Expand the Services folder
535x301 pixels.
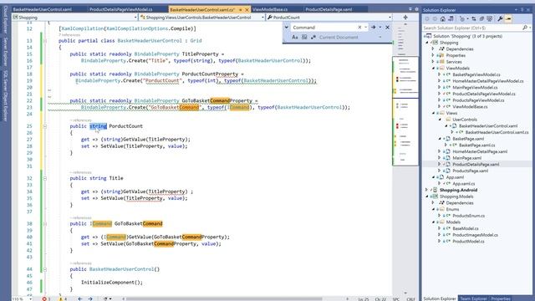[433, 62]
